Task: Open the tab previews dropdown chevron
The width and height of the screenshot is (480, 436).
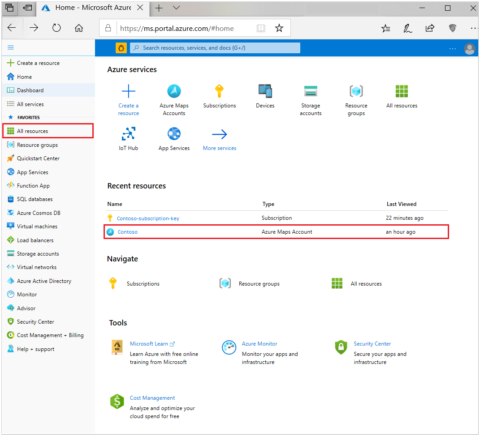Action: coord(176,8)
